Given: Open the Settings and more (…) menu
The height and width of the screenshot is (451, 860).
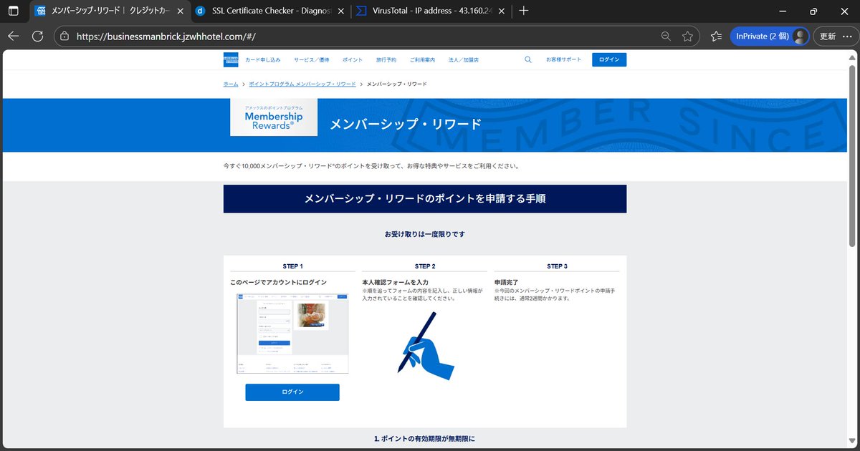Looking at the screenshot, I should (x=848, y=34).
